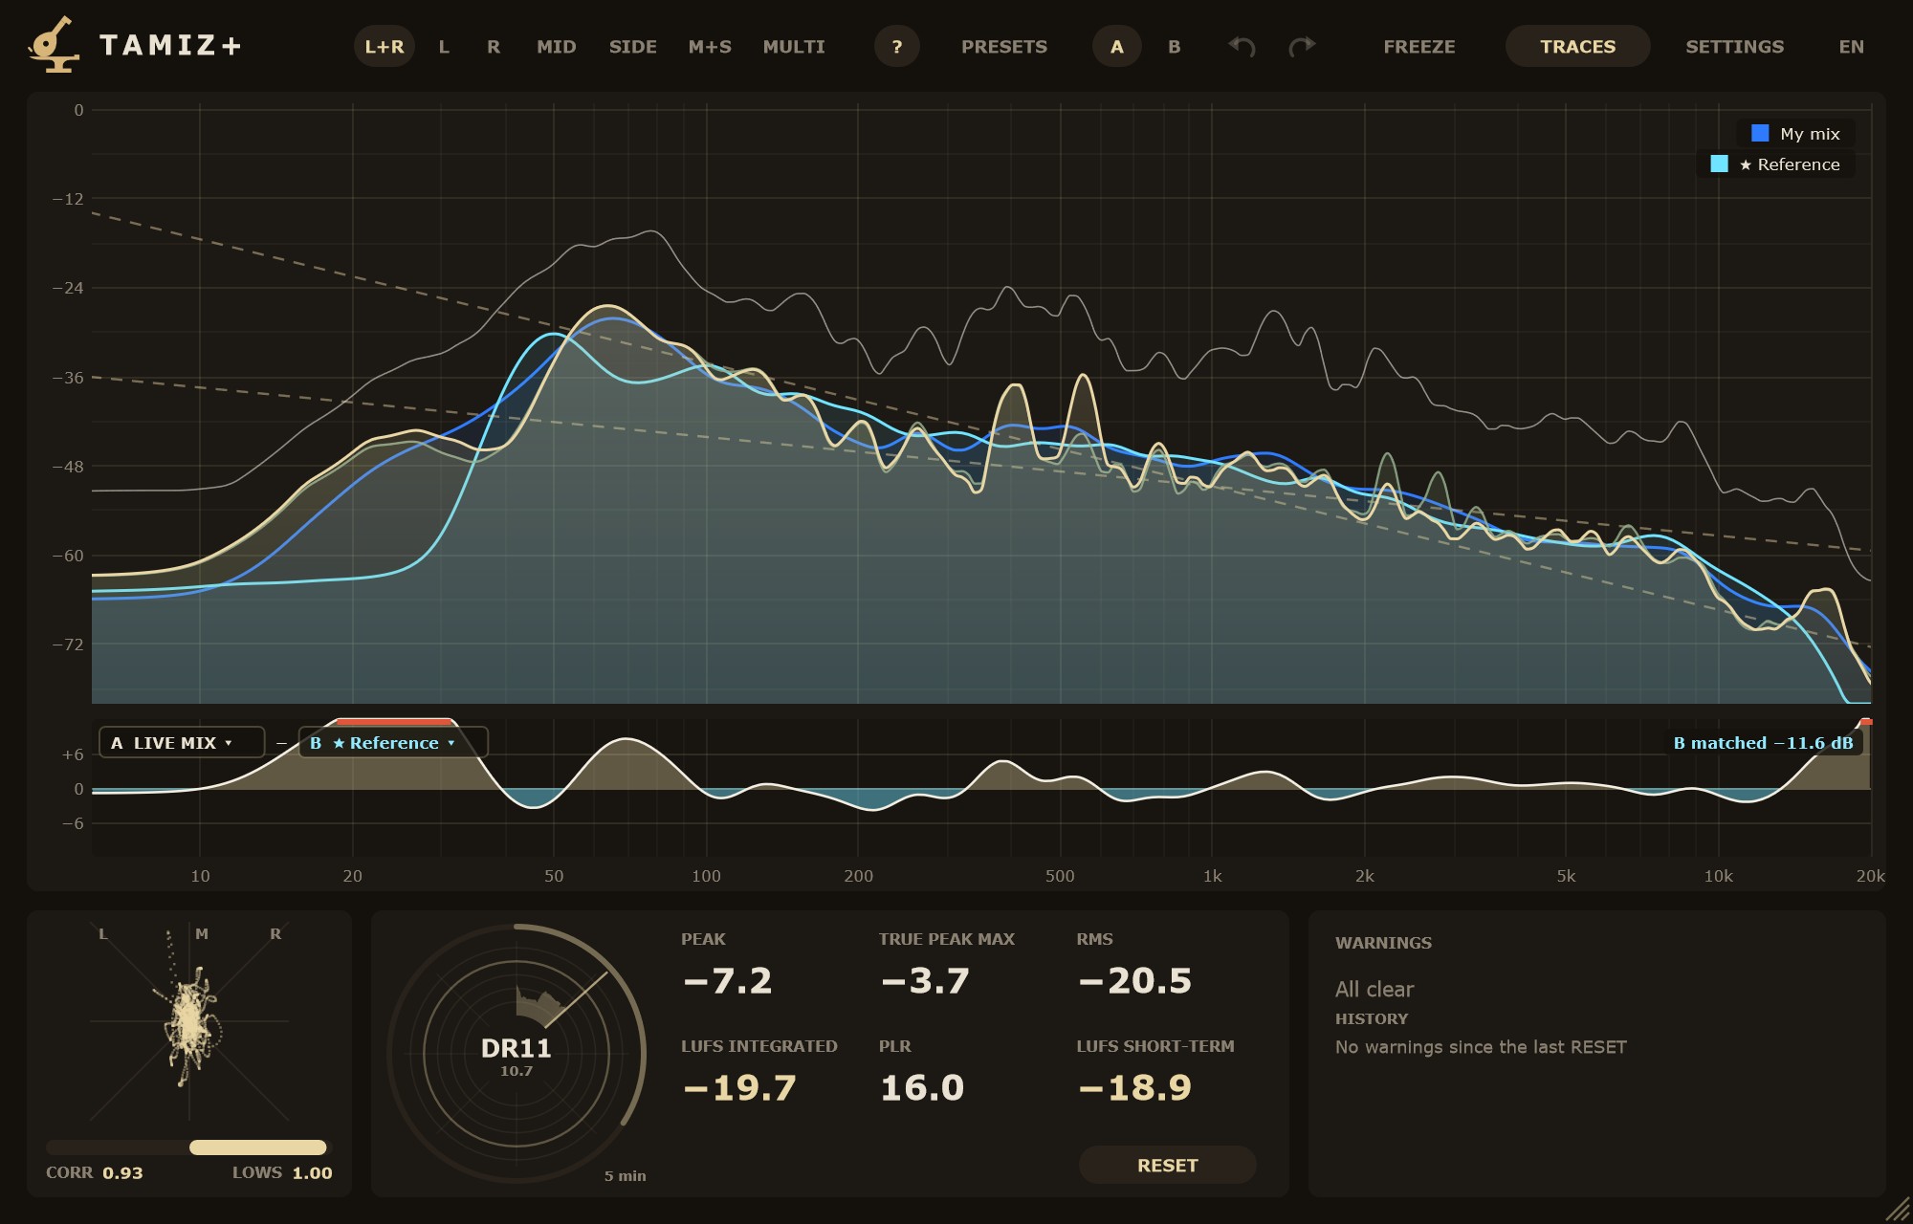Click the PEAK value −7.2
This screenshot has height=1224, width=1913.
point(728,981)
